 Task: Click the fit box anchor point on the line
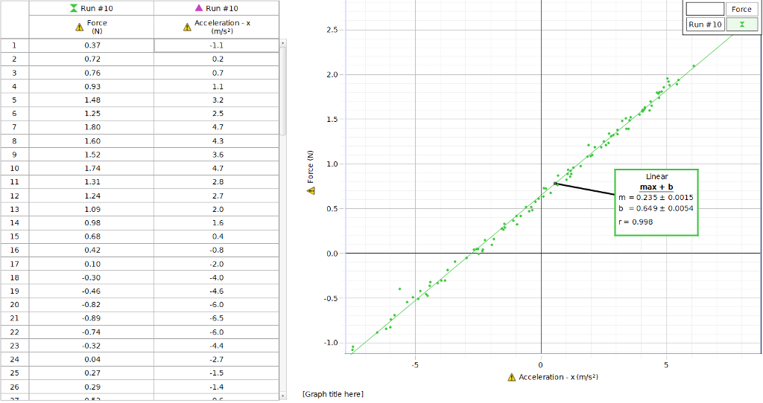[x=555, y=184]
